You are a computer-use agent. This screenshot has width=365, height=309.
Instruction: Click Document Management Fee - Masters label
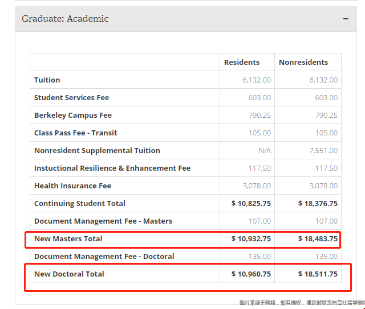(103, 221)
